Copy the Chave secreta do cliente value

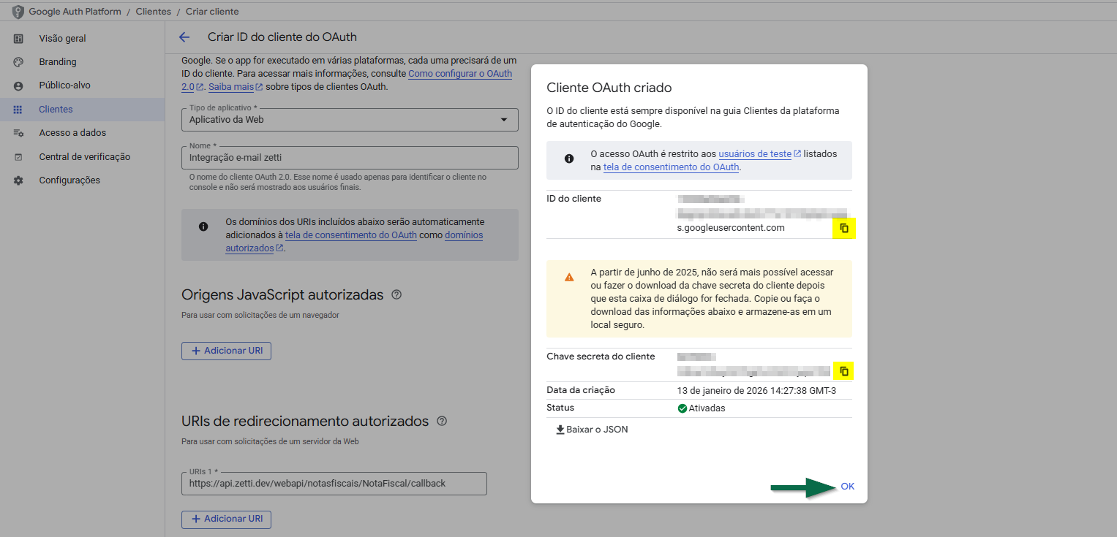843,371
